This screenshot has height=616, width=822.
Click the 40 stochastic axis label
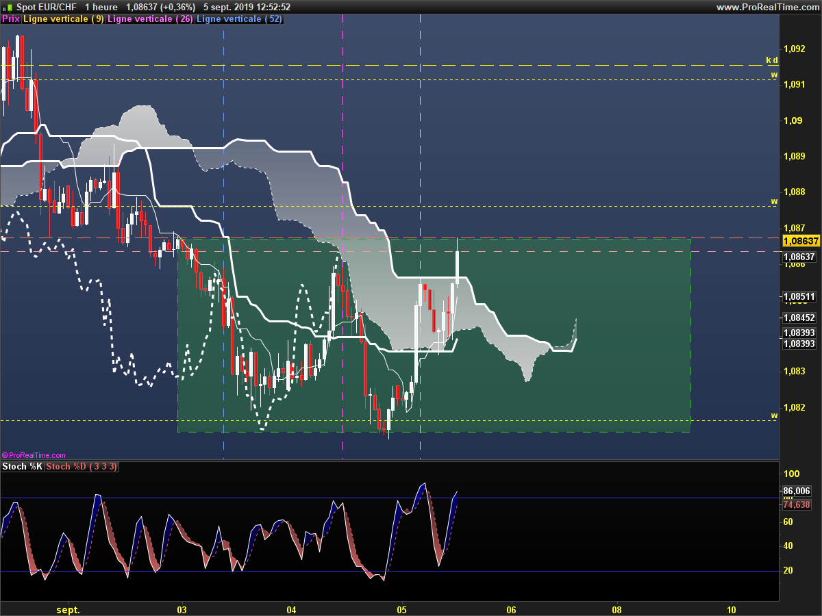click(788, 546)
